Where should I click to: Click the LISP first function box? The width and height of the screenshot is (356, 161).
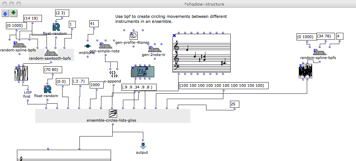pyautogui.click(x=28, y=94)
